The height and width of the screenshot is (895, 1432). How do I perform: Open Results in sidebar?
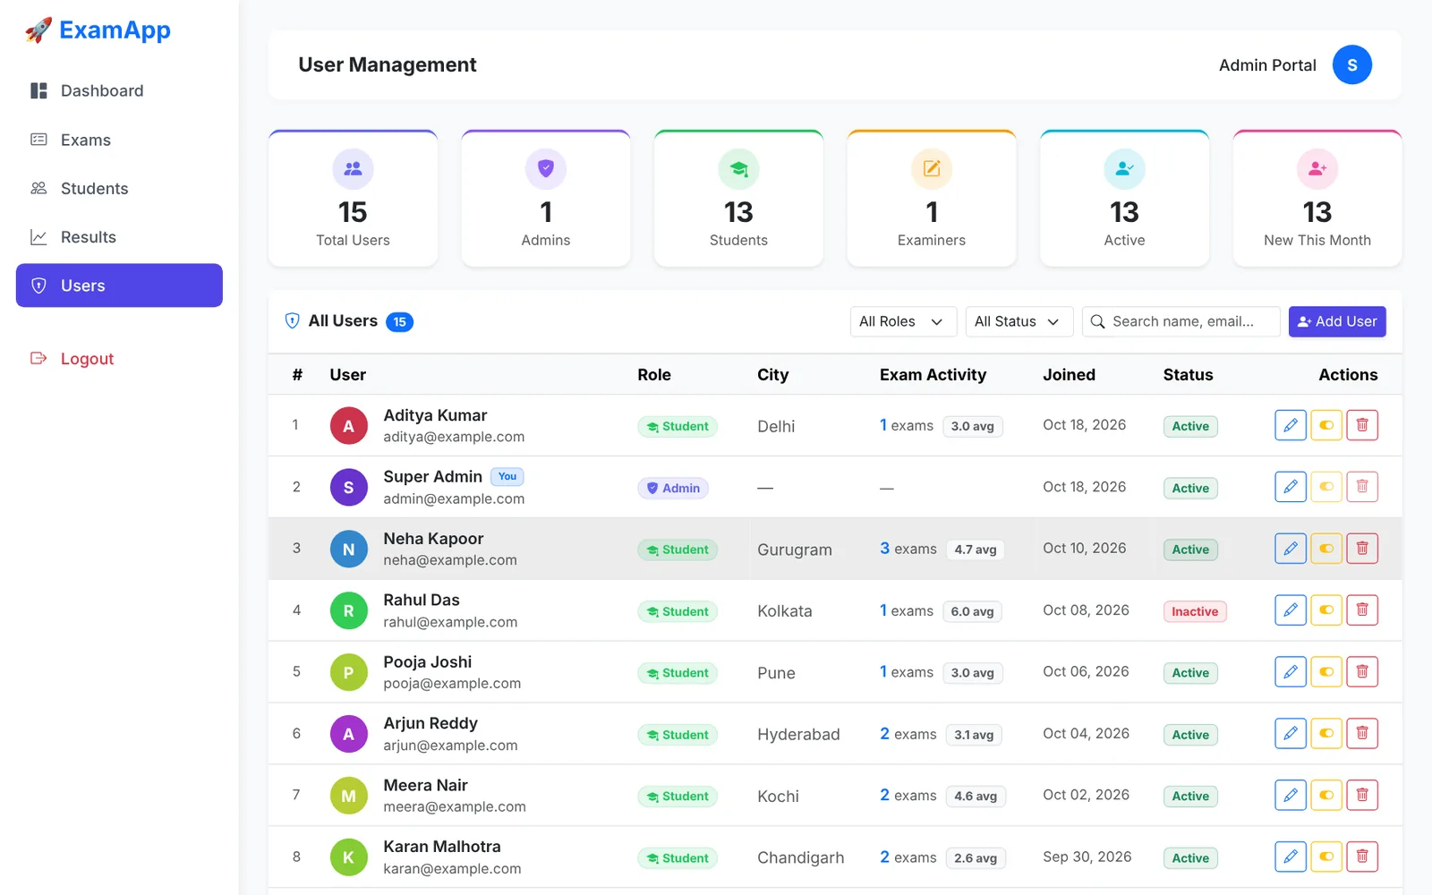coord(119,237)
